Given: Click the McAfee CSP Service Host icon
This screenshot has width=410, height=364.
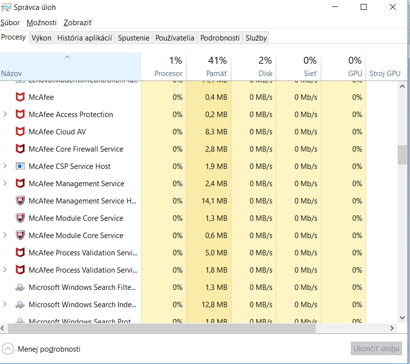Looking at the screenshot, I should tap(20, 166).
